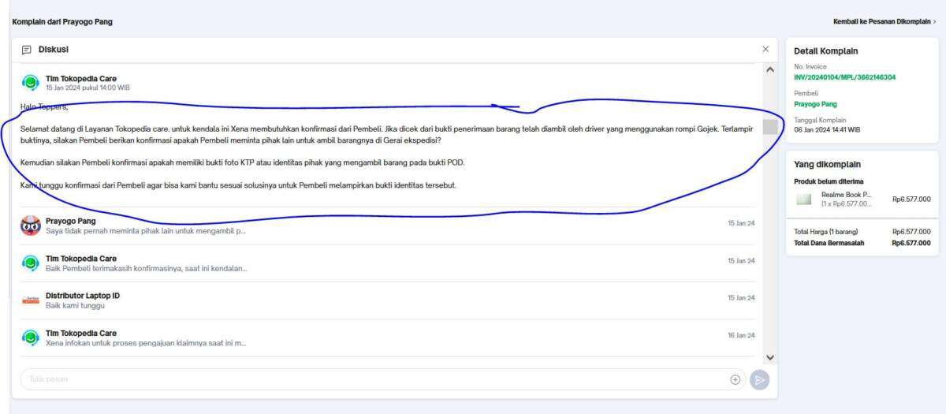Click scrollbar up arrow in discussion
The height and width of the screenshot is (414, 946).
[x=770, y=69]
